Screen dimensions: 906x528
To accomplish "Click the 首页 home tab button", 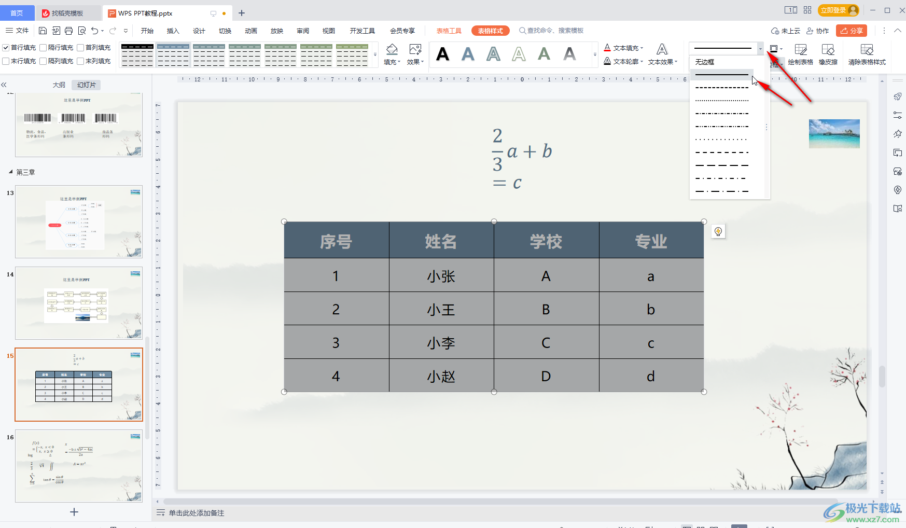I will 17,13.
